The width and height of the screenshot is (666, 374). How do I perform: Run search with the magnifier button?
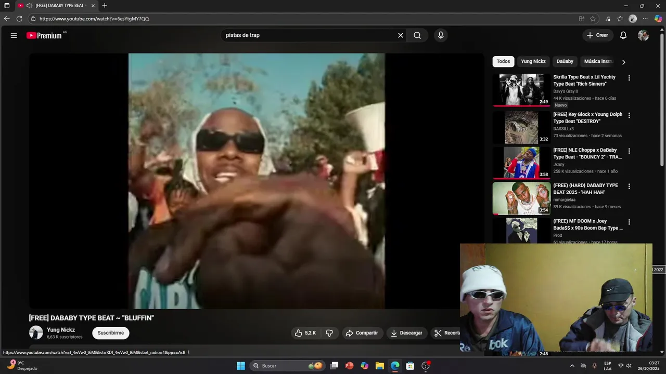[x=417, y=35]
